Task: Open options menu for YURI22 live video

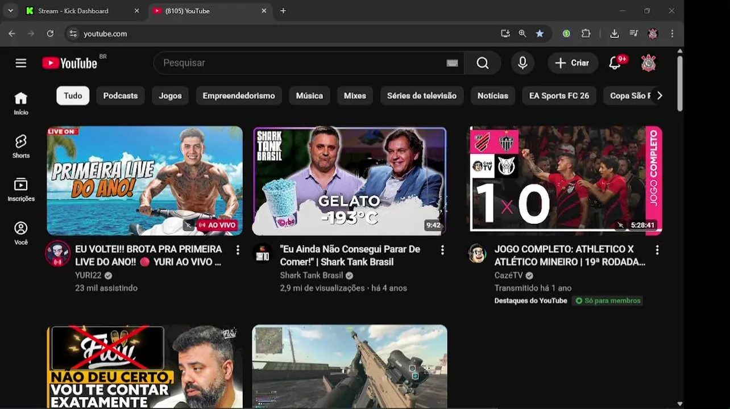Action: [x=238, y=250]
